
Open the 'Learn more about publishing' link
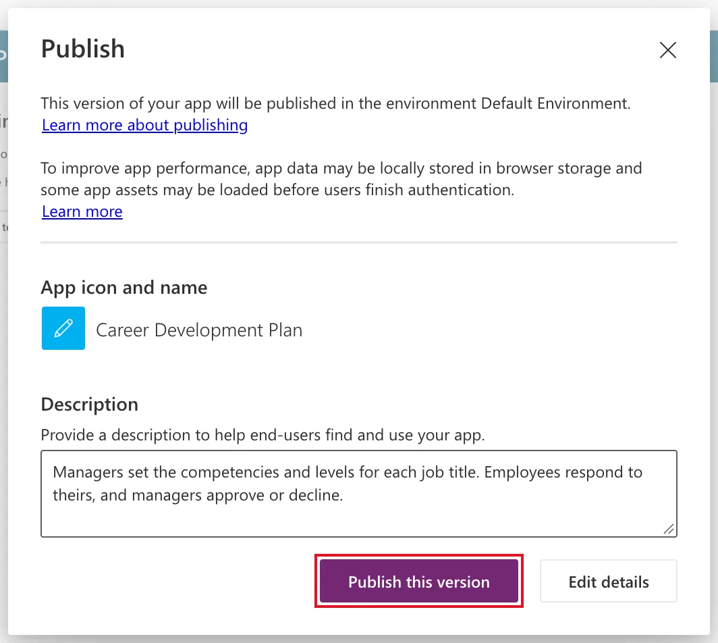pyautogui.click(x=144, y=125)
